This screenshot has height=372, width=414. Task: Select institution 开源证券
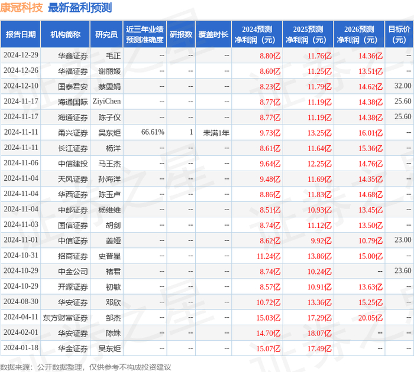click(x=73, y=287)
